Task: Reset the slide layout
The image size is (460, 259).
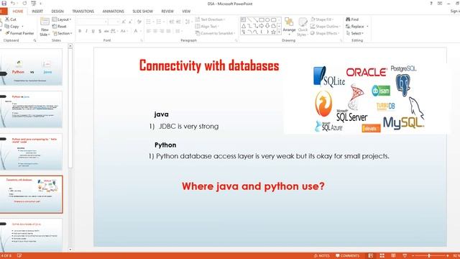Action: pyautogui.click(x=60, y=27)
